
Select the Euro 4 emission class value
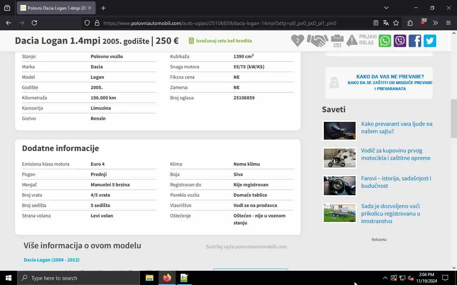(x=97, y=164)
